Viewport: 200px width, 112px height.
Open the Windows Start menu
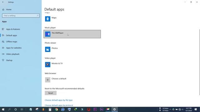(3, 110)
